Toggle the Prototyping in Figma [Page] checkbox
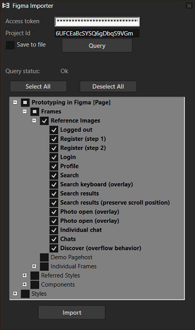 pyautogui.click(x=25, y=102)
